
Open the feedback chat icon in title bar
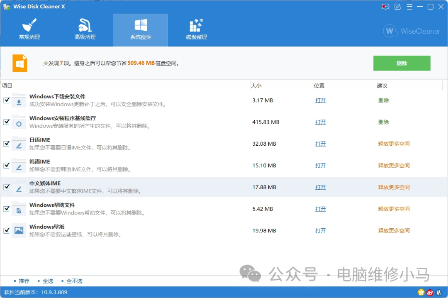[x=385, y=7]
